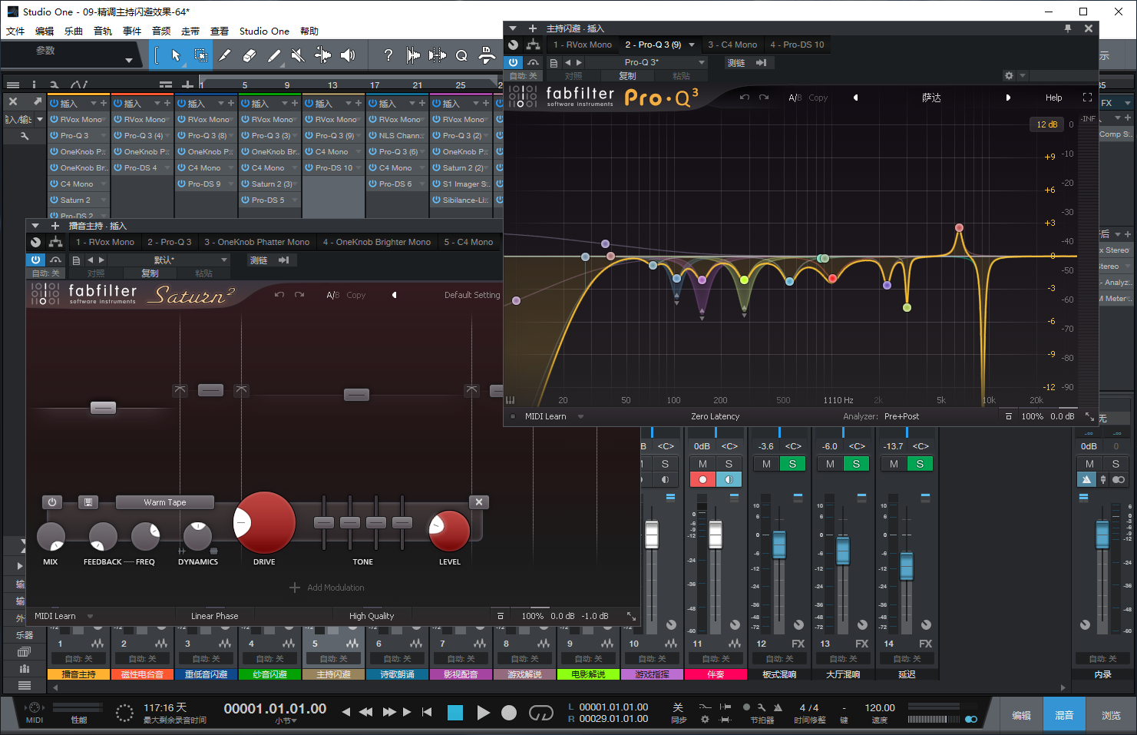The width and height of the screenshot is (1137, 735).
Task: Click the Record button in transport
Action: click(x=508, y=713)
